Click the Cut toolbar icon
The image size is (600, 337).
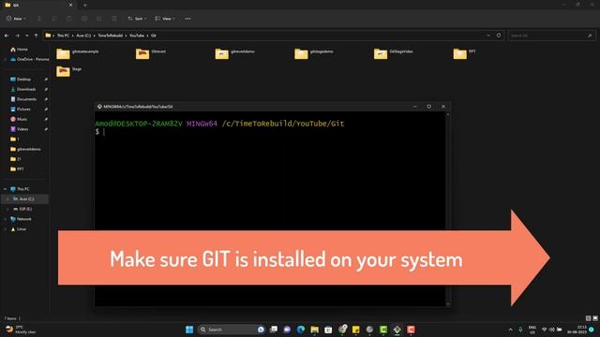point(39,19)
